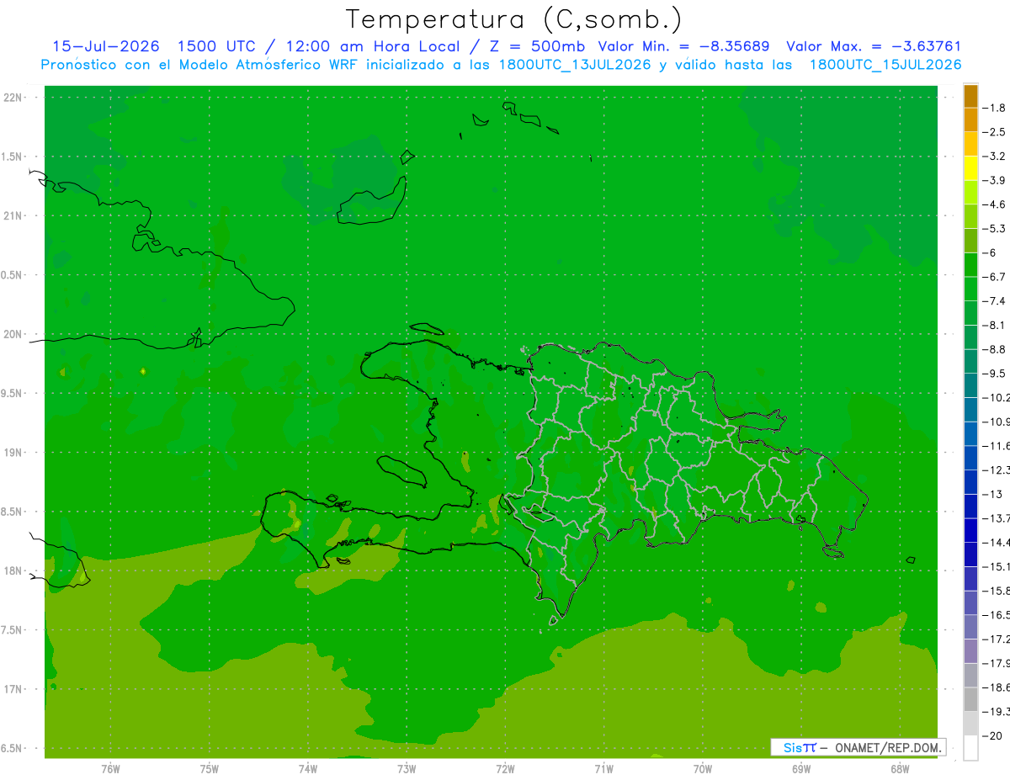
Task: Click the title "Temperatura (C,somb.)"
Action: click(514, 19)
